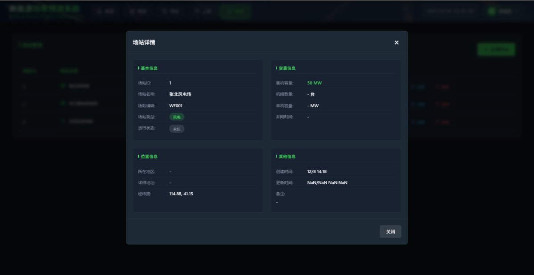This screenshot has height=275, width=534.
Task: Click the 未知 running status badge
Action: pyautogui.click(x=177, y=129)
